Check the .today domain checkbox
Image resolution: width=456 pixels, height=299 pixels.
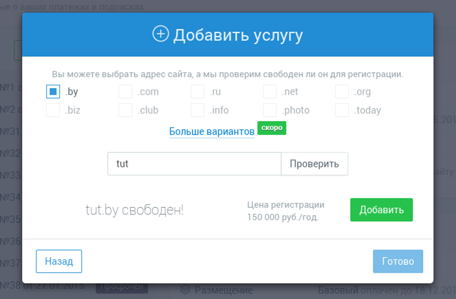[342, 110]
